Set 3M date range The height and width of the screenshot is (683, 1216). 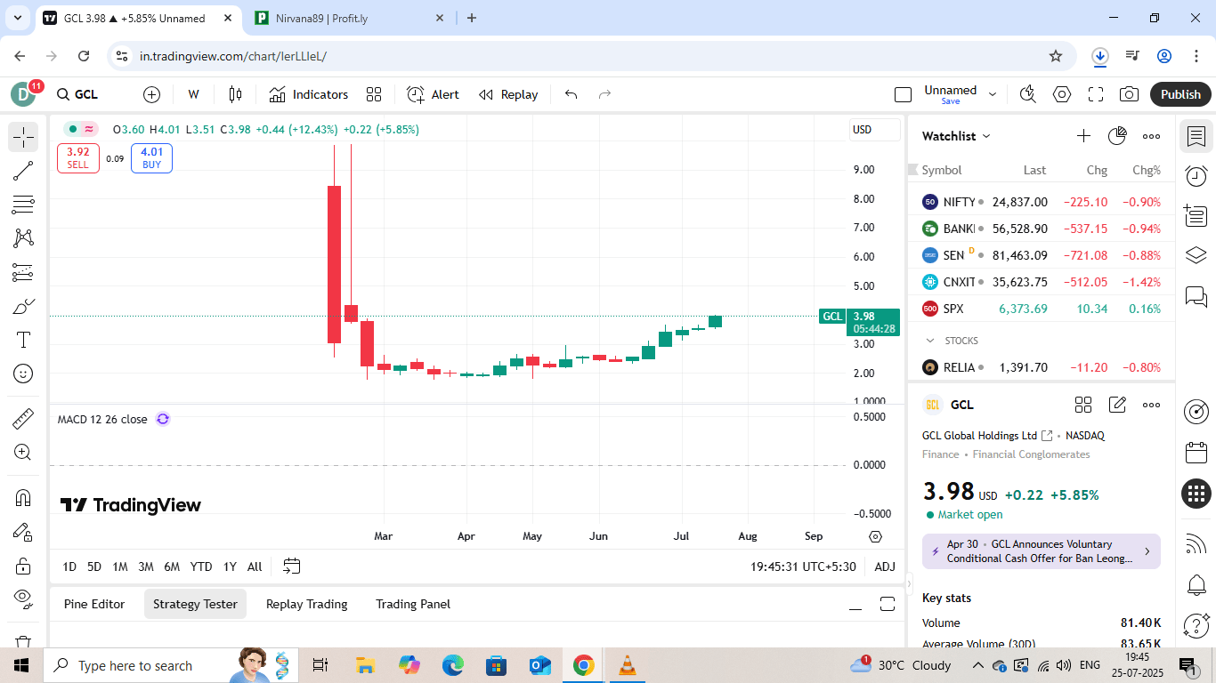click(x=146, y=566)
